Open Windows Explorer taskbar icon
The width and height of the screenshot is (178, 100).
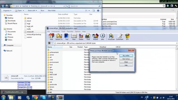(x=11, y=97)
